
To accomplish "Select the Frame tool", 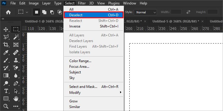I will point(16,45).
